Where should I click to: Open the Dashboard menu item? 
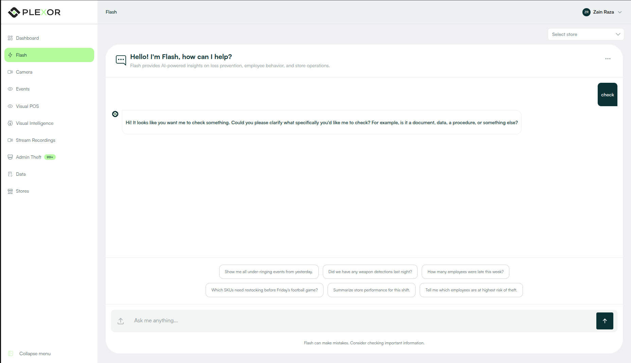tap(49, 38)
